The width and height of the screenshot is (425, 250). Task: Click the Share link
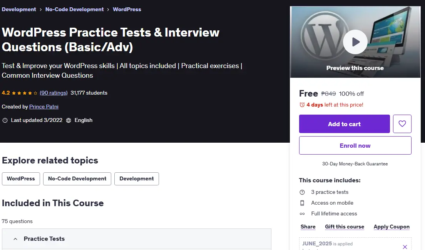(308, 227)
